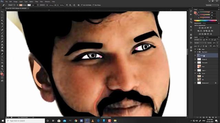Add a Levels adjustment
Screen dimensions: 220x123
point(202,28)
